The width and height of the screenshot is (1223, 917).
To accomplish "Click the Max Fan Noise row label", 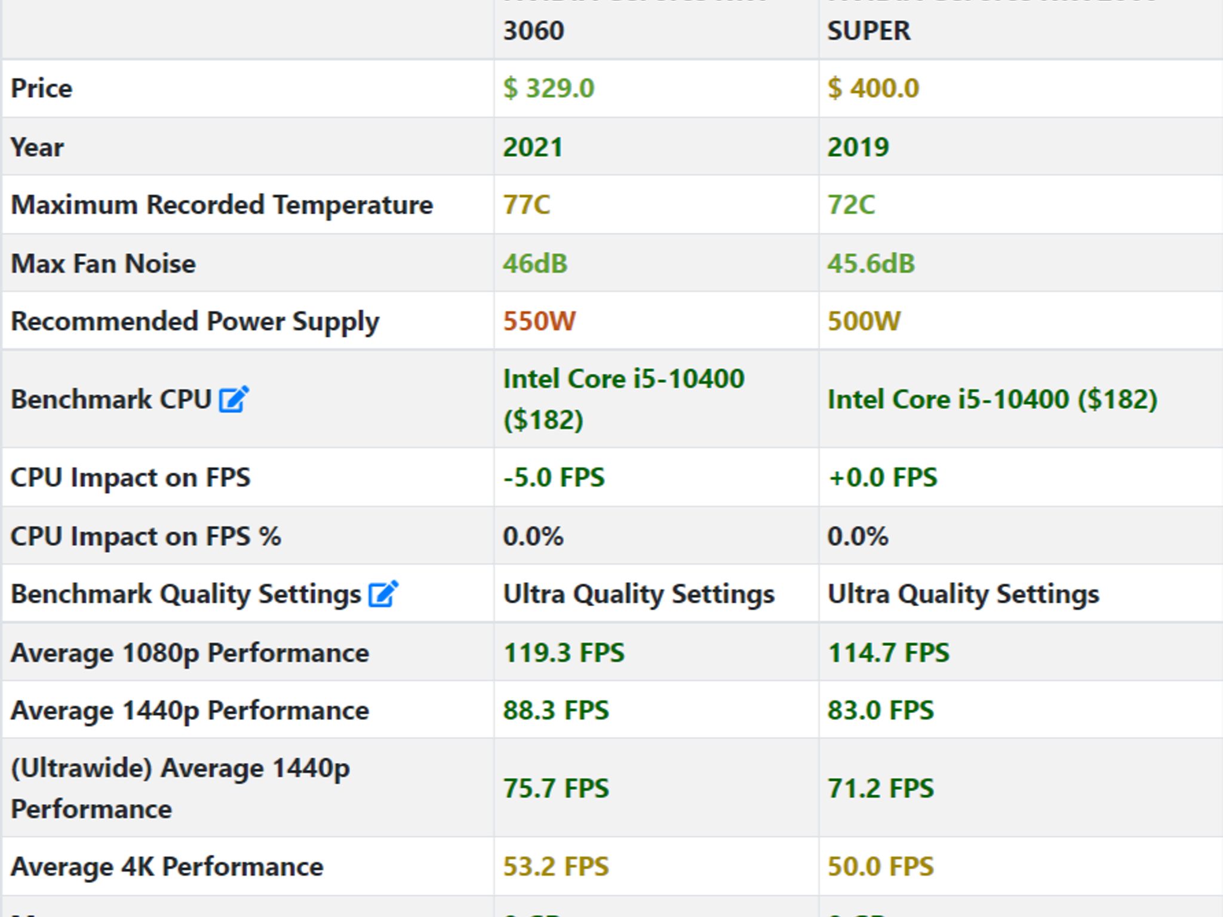I will tap(103, 263).
